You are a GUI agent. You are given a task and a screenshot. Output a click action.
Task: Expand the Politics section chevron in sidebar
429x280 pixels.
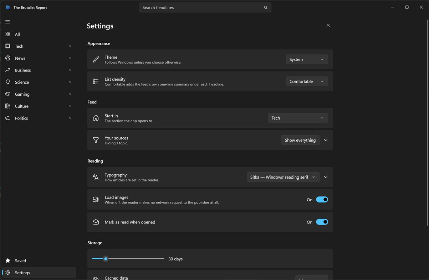point(70,118)
